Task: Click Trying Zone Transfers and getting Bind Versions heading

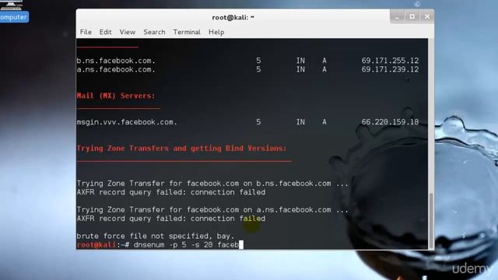Action: (x=181, y=149)
